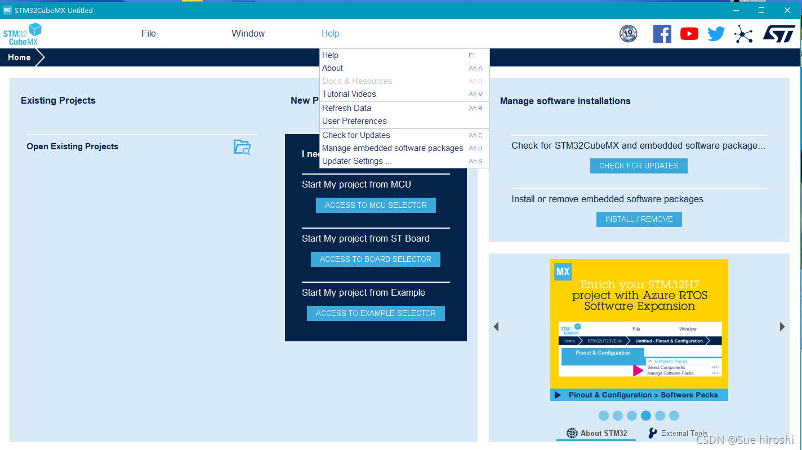Click Open Existing Projects label

(x=72, y=146)
